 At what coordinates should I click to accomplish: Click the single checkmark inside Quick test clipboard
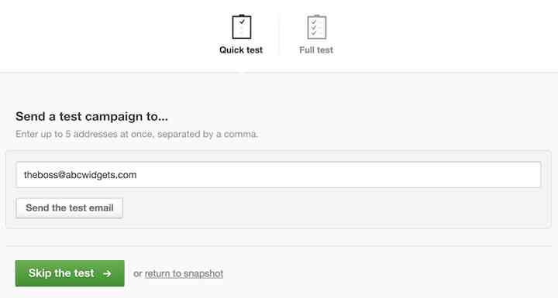242,22
